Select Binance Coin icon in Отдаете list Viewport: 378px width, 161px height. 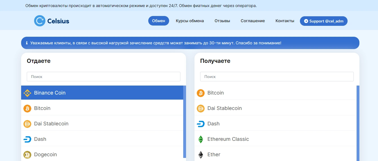[x=27, y=93]
